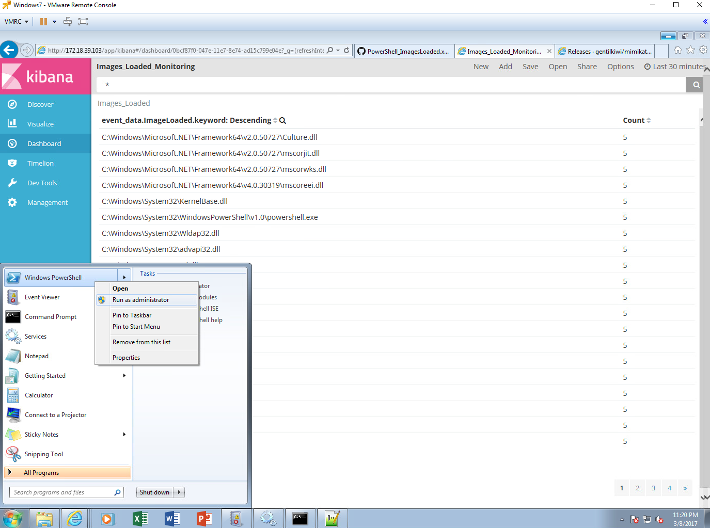The height and width of the screenshot is (528, 710).
Task: Open the Shut down options arrow
Action: (179, 492)
